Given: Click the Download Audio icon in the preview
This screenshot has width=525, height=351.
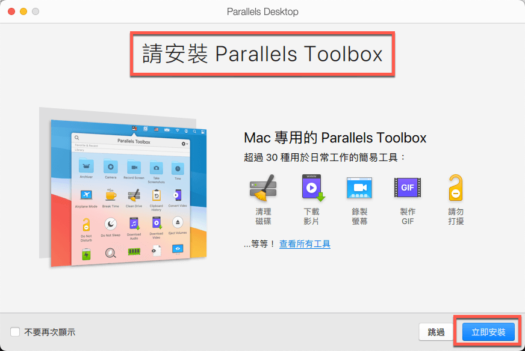Looking at the screenshot, I should pos(134,224).
